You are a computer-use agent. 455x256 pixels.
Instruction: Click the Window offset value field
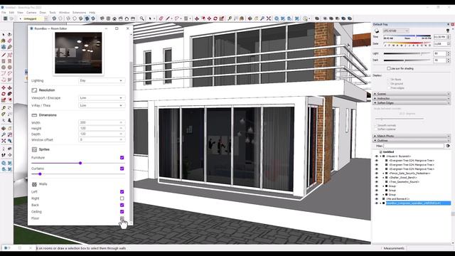click(102, 140)
